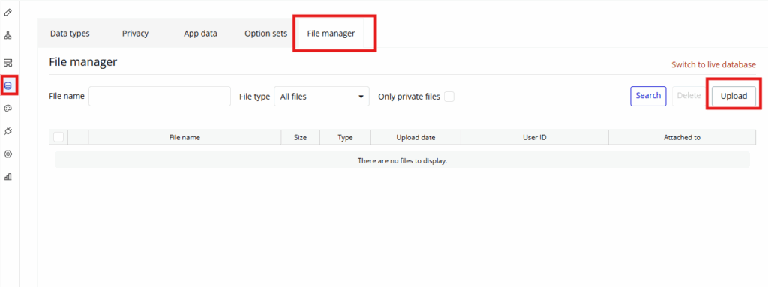
Task: Open the Workflow tab icon in sidebar
Action: click(7, 36)
